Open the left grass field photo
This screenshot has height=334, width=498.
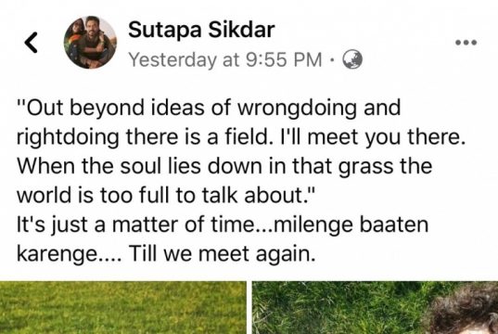click(123, 308)
